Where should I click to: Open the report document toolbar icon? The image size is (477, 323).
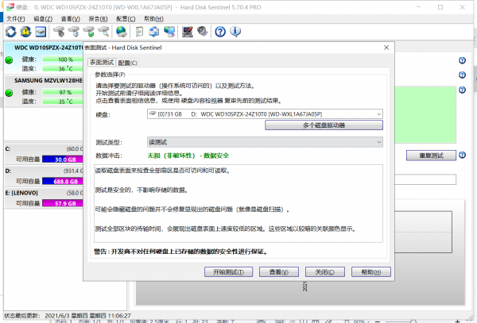coord(139,32)
